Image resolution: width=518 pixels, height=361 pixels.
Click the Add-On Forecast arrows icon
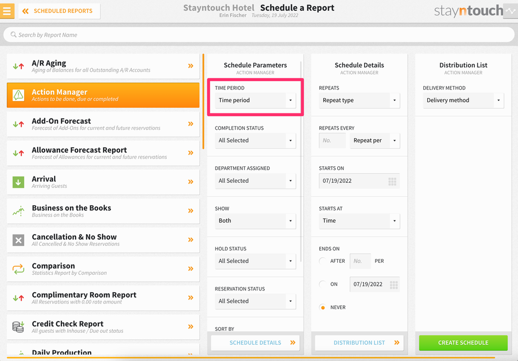19,124
